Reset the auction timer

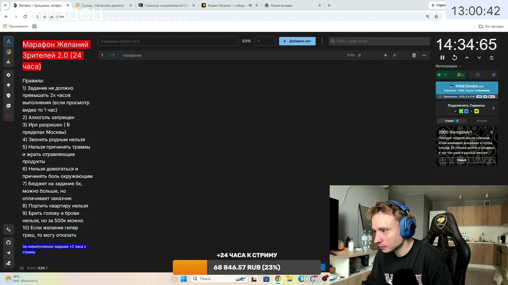pyautogui.click(x=454, y=58)
